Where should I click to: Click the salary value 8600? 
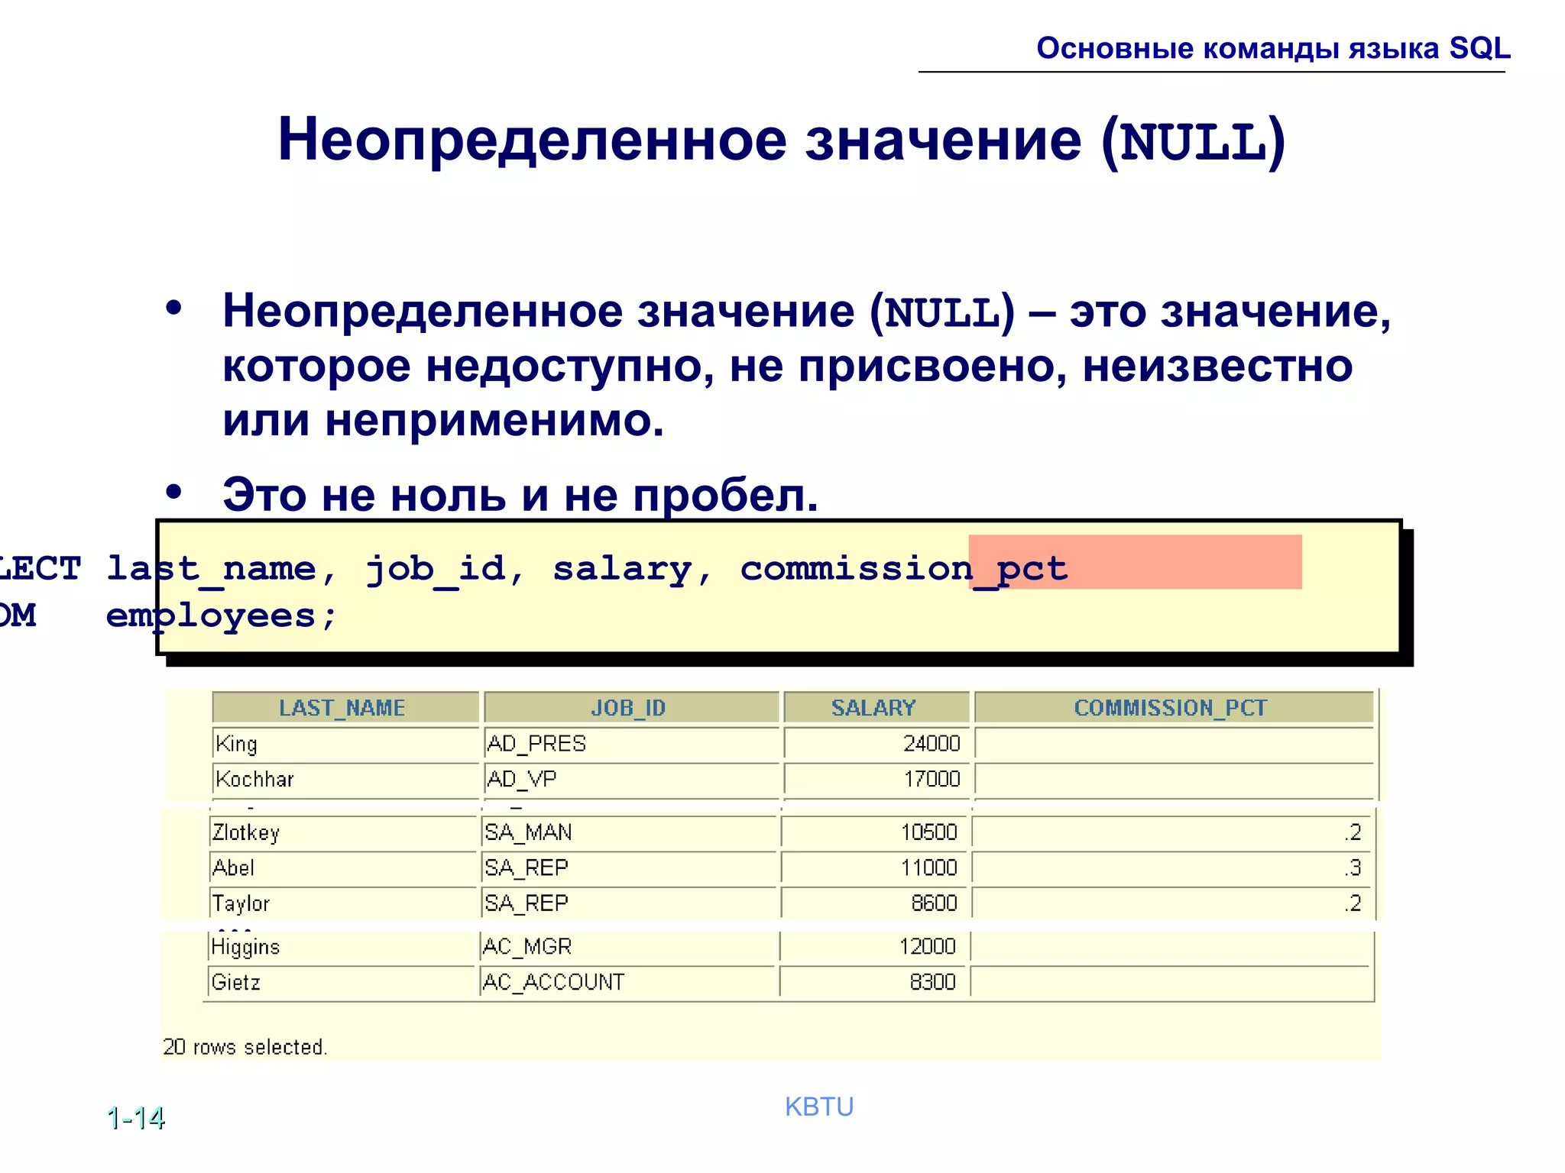(934, 903)
